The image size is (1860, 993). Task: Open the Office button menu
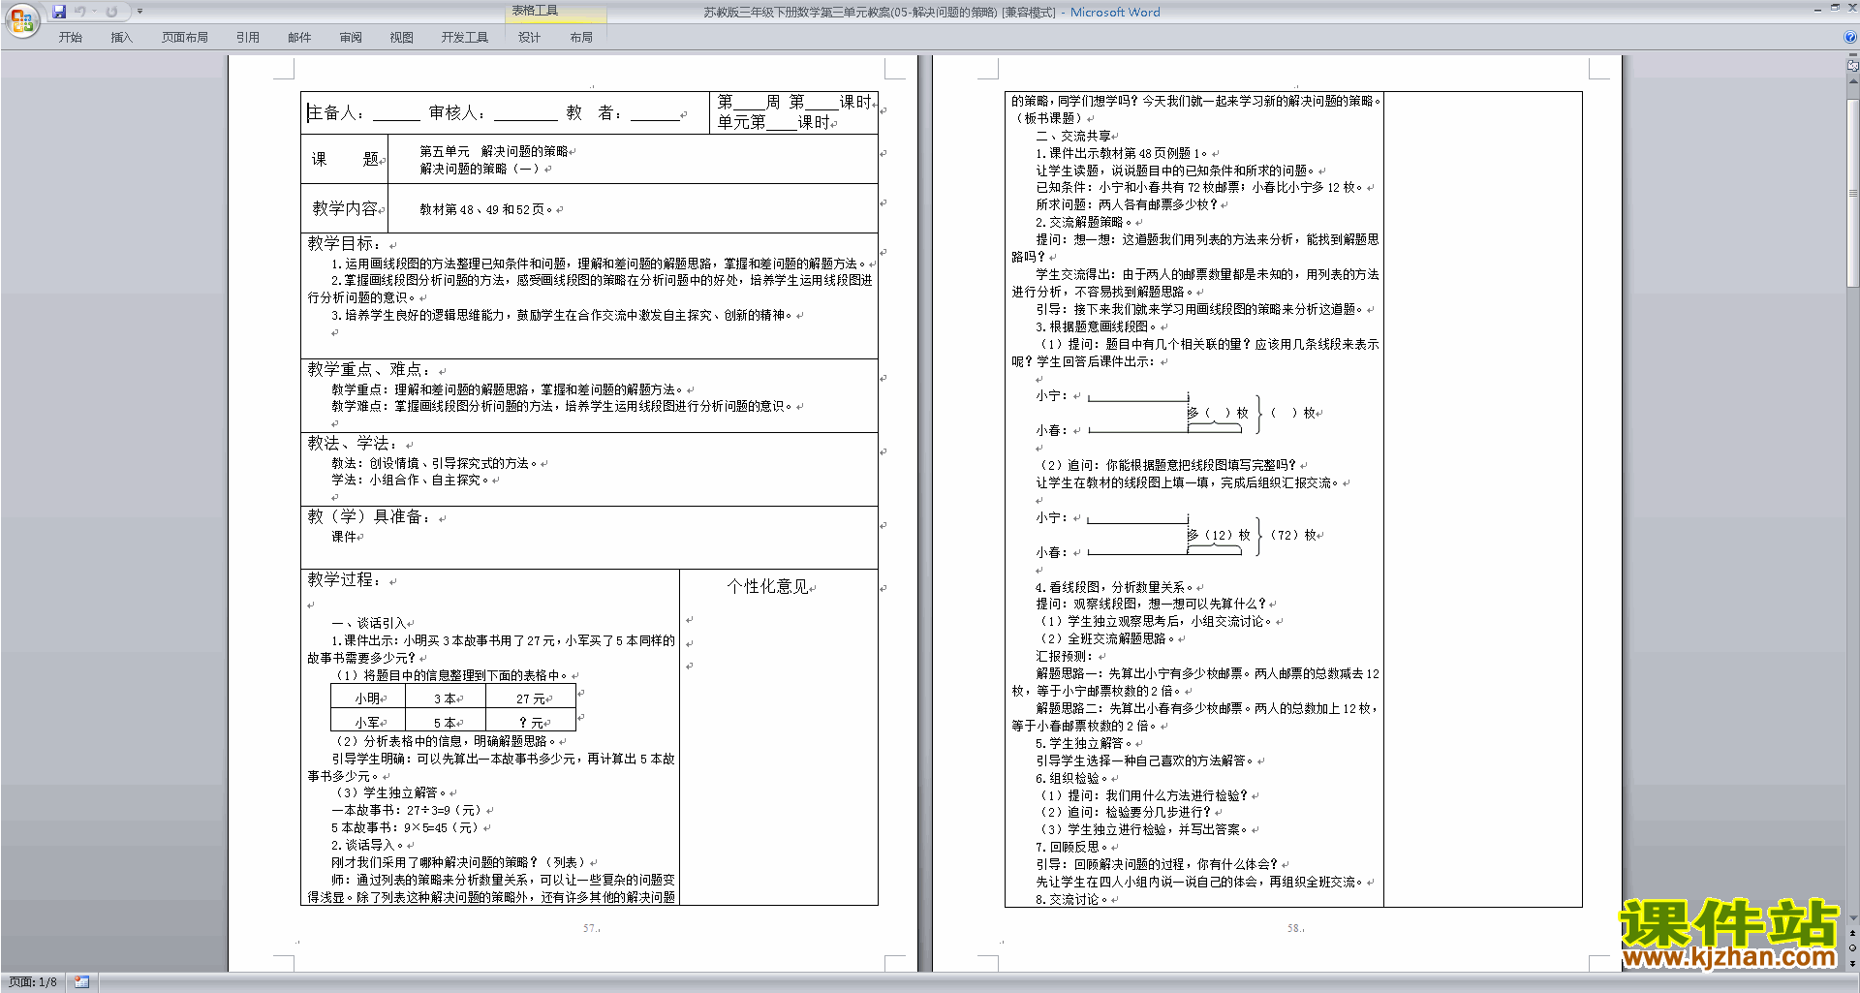[x=21, y=20]
